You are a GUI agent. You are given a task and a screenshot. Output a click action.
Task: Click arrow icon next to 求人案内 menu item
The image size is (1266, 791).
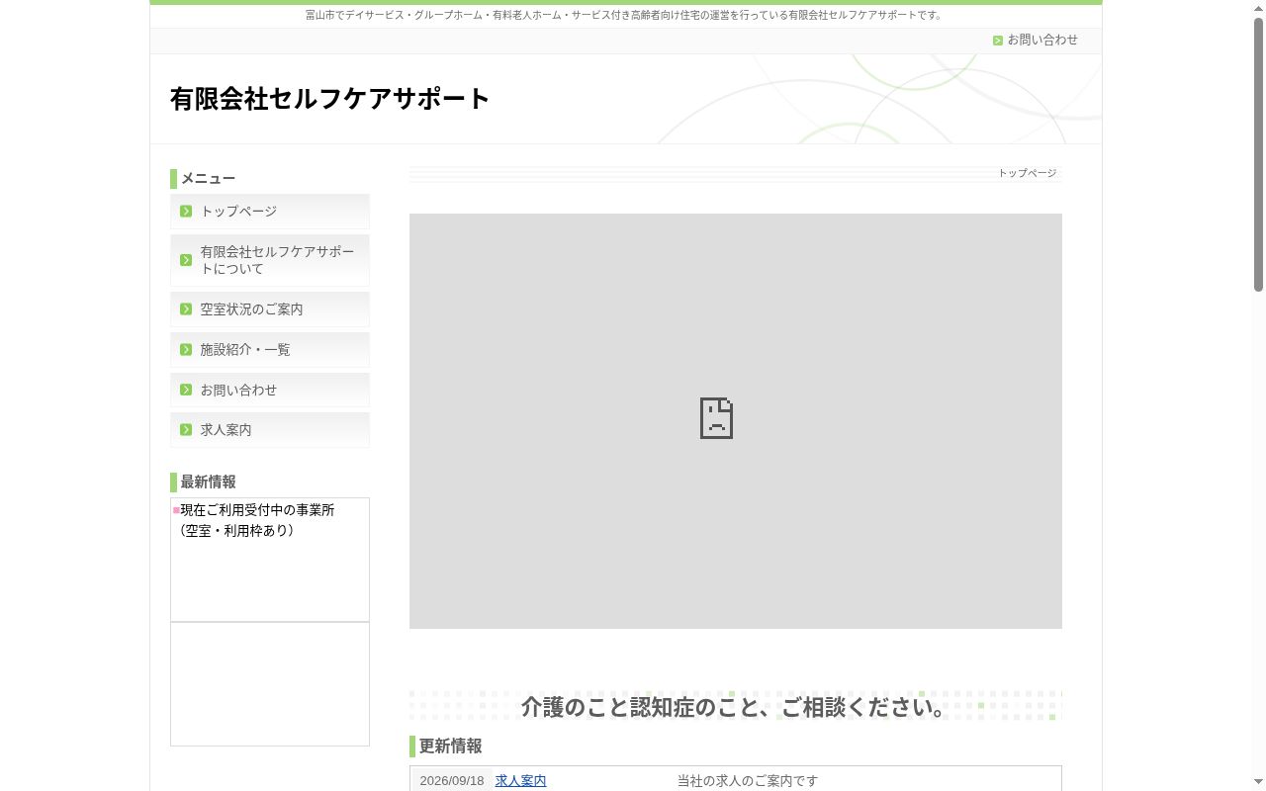click(186, 429)
